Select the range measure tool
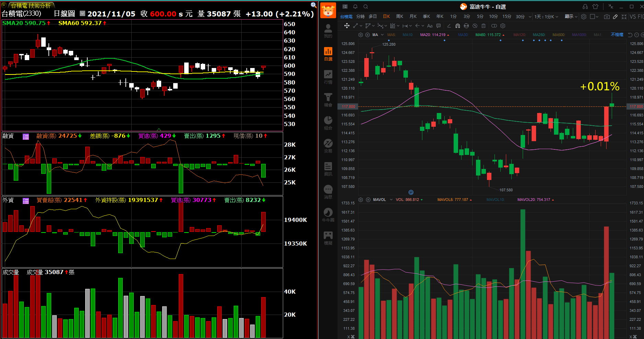644x339 pixels. pos(405,26)
